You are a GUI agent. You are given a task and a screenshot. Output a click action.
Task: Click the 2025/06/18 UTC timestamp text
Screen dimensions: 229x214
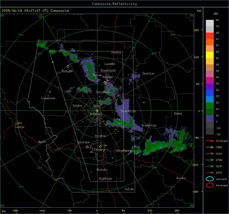(x=35, y=11)
